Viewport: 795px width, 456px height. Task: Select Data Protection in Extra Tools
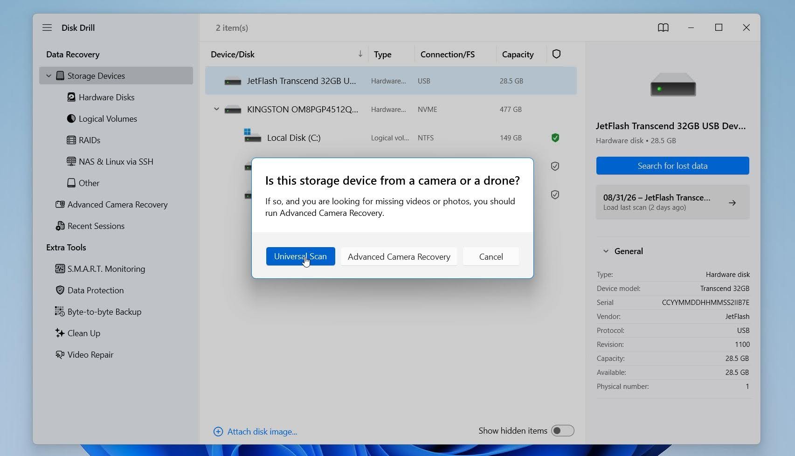pos(96,290)
